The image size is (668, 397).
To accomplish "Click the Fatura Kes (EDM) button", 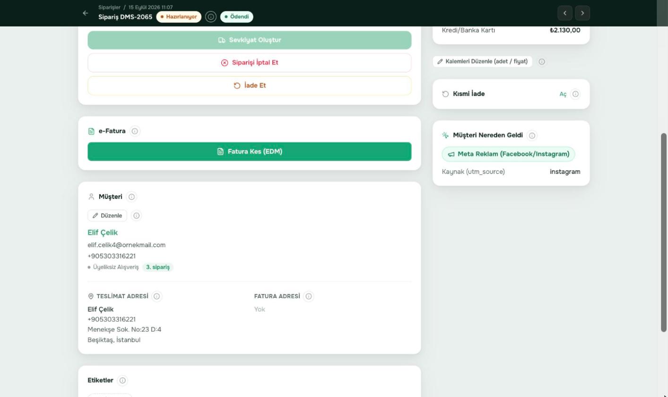I will click(x=250, y=152).
